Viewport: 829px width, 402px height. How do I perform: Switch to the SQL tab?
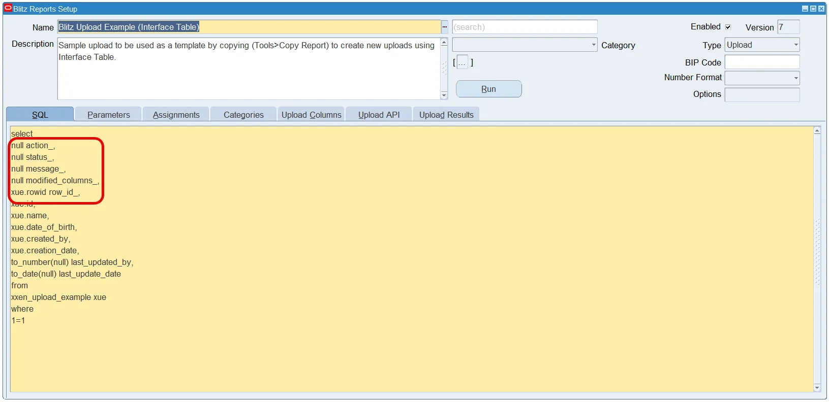[x=40, y=114]
